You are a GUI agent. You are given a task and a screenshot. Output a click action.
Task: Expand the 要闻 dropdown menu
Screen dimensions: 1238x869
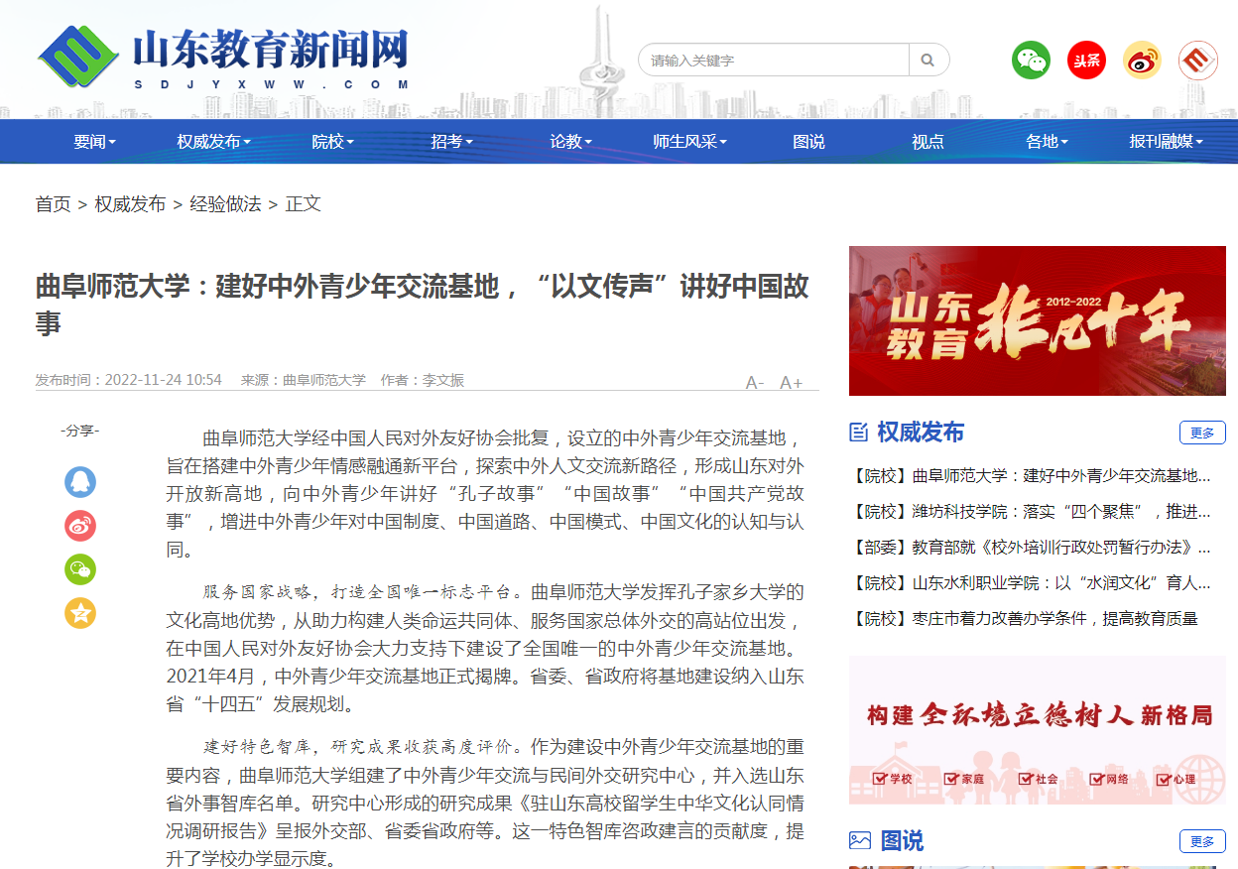click(94, 142)
